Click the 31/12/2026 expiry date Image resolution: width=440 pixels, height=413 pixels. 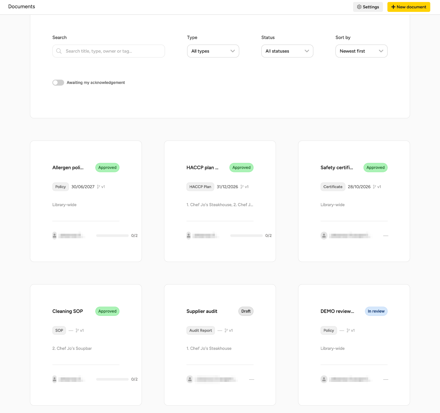pyautogui.click(x=227, y=187)
